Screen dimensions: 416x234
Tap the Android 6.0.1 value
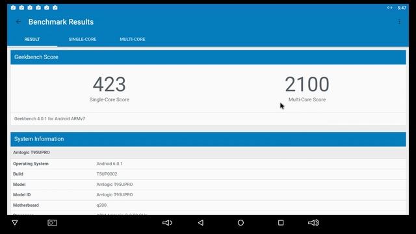[110, 164]
